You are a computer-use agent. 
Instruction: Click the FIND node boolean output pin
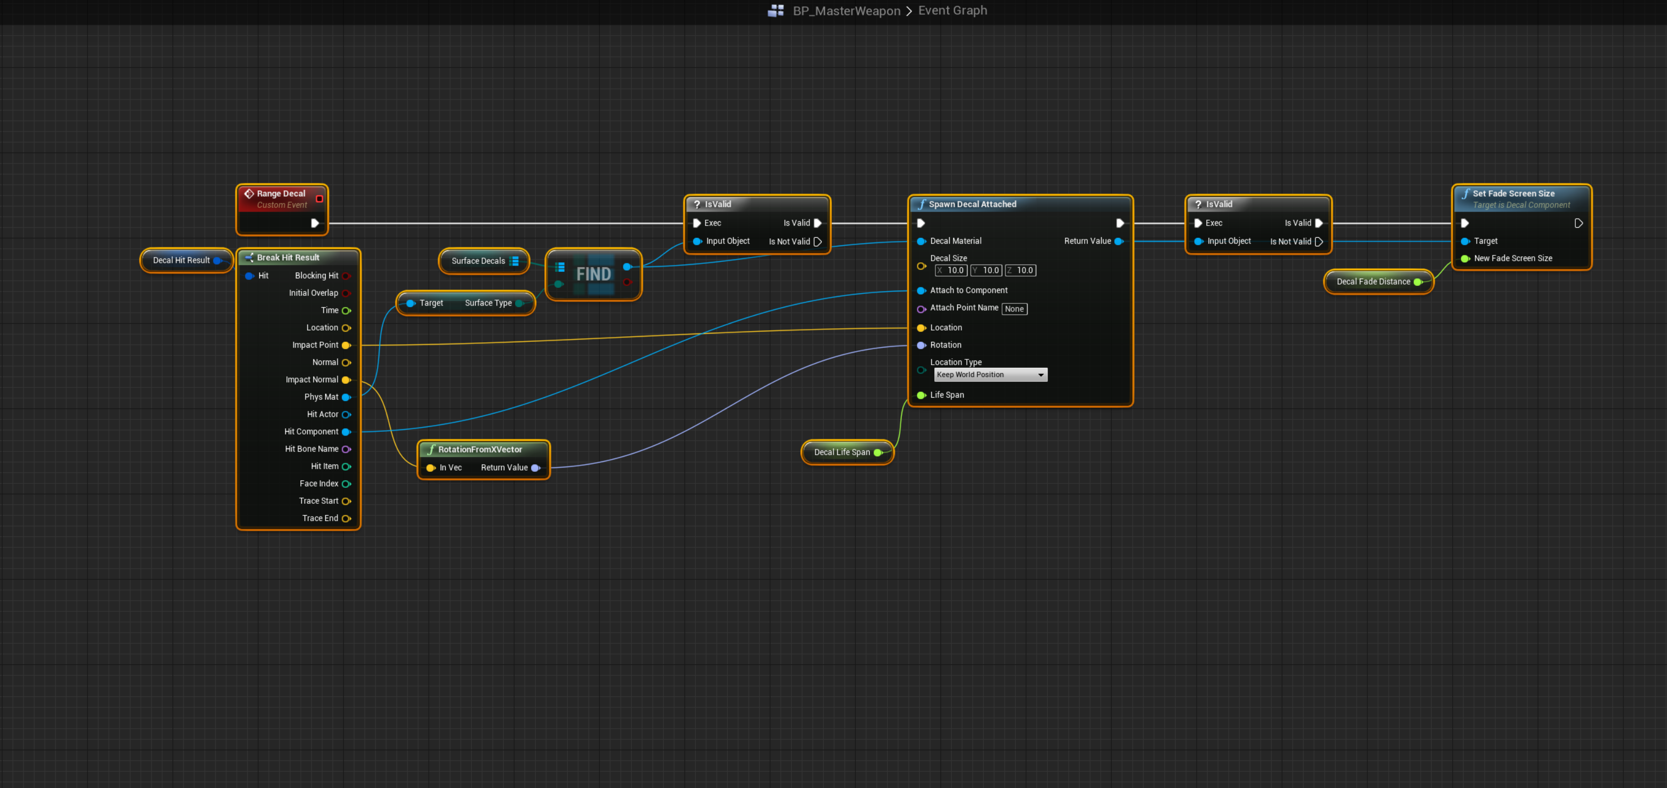point(627,282)
